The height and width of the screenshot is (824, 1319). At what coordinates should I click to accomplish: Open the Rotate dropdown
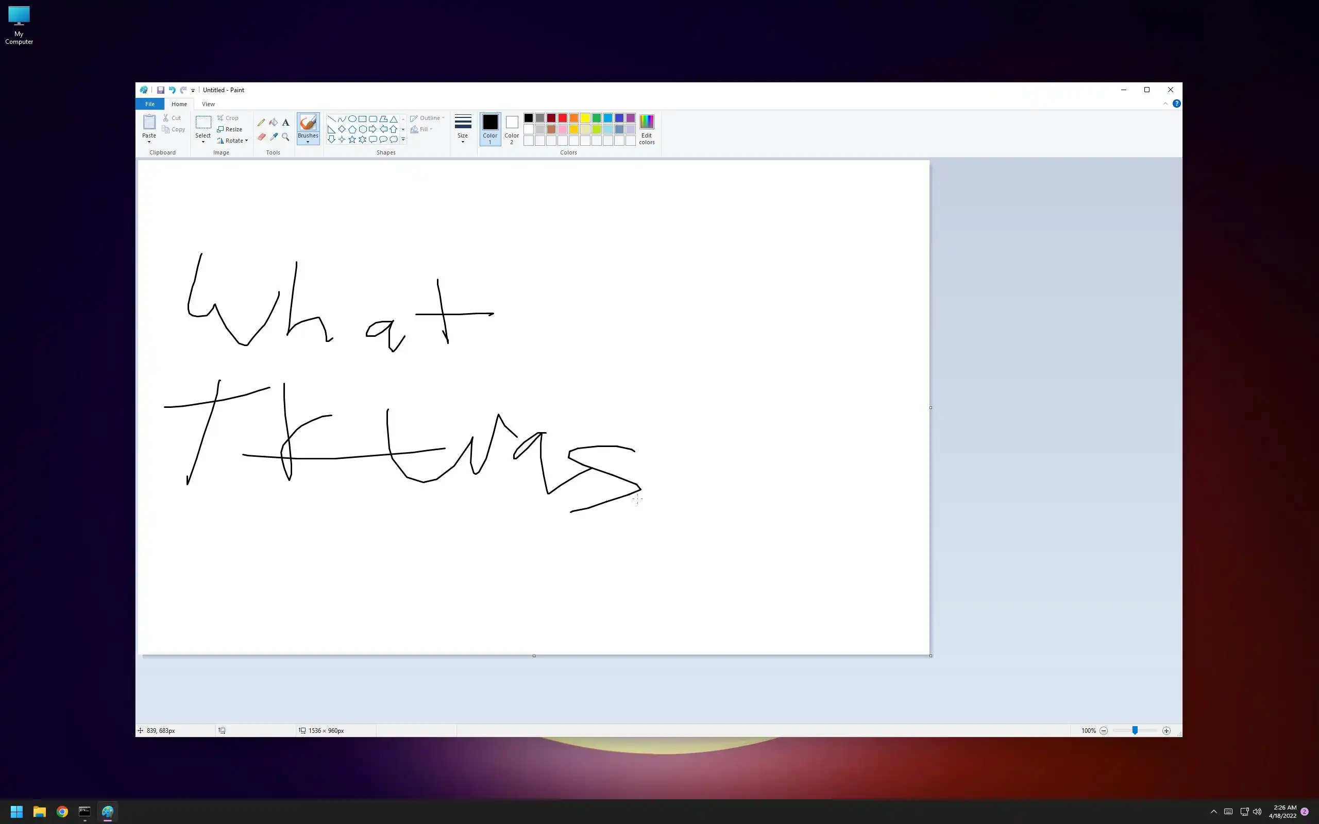[233, 141]
